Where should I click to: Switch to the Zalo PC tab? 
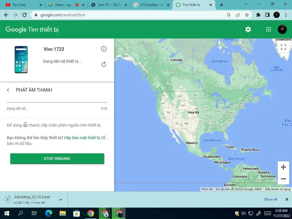109,5
